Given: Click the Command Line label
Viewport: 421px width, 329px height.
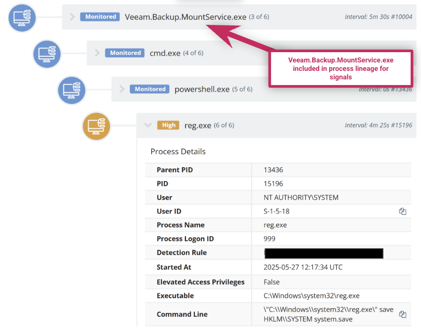Looking at the screenshot, I should [182, 314].
